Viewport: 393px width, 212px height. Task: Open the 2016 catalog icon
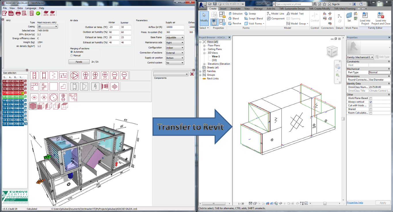(x=47, y=13)
